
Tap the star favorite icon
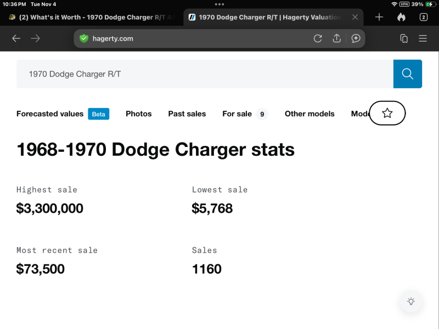point(387,114)
